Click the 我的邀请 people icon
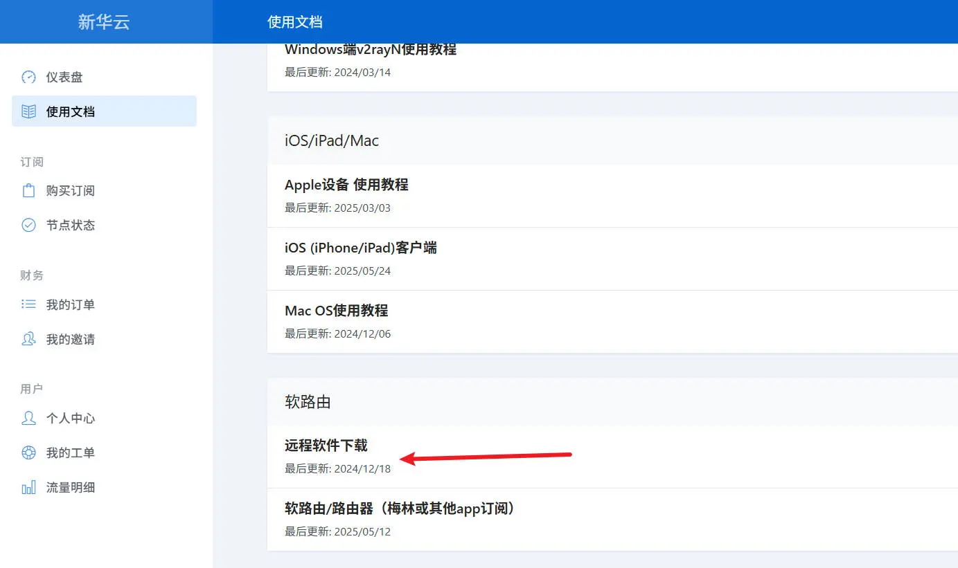The image size is (958, 568). [28, 339]
